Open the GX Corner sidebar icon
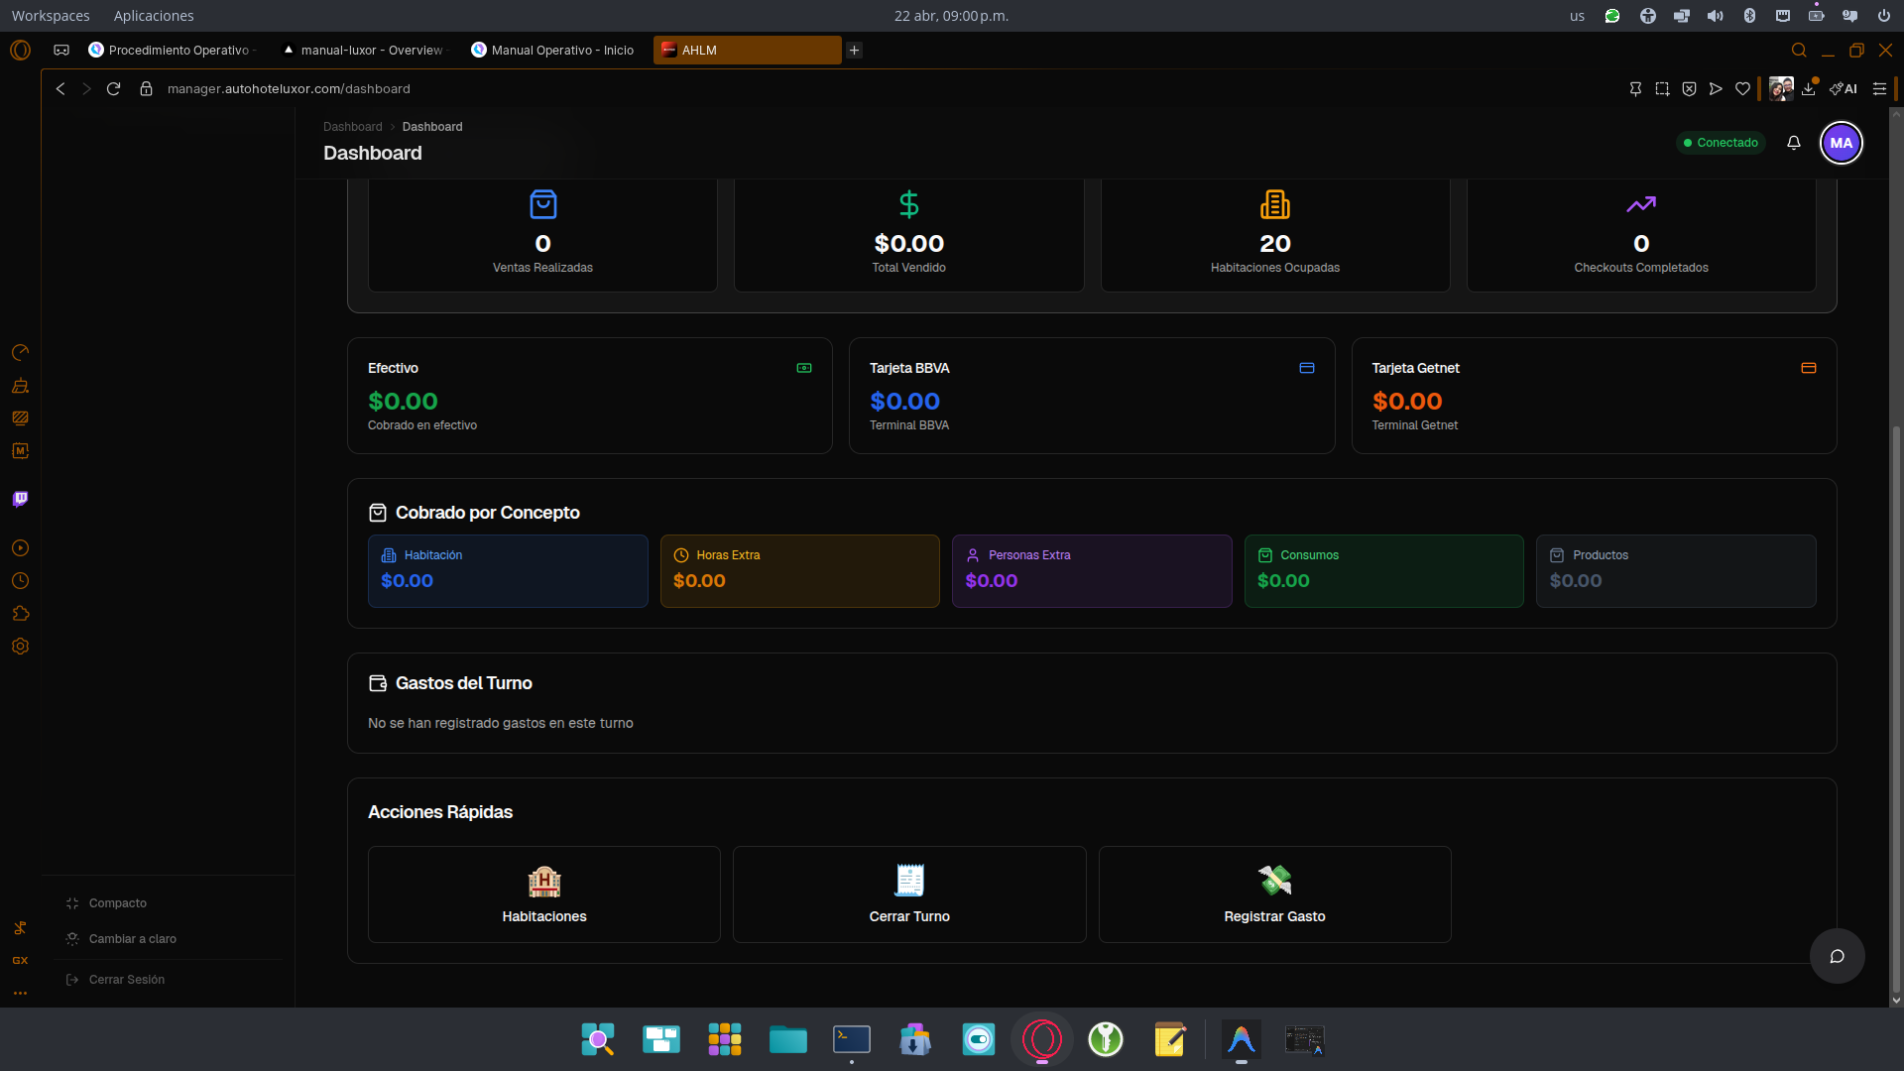Viewport: 1904px width, 1071px height. (x=20, y=960)
